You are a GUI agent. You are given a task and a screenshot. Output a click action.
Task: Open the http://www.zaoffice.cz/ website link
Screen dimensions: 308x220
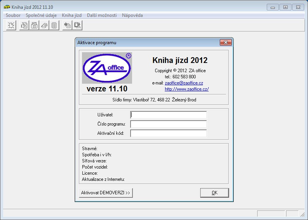[187, 89]
